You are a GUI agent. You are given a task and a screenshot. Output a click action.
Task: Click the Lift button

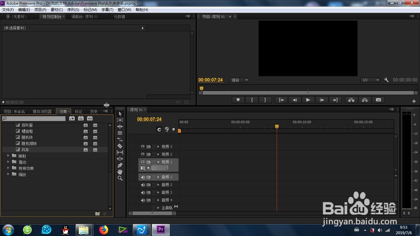[x=351, y=100]
